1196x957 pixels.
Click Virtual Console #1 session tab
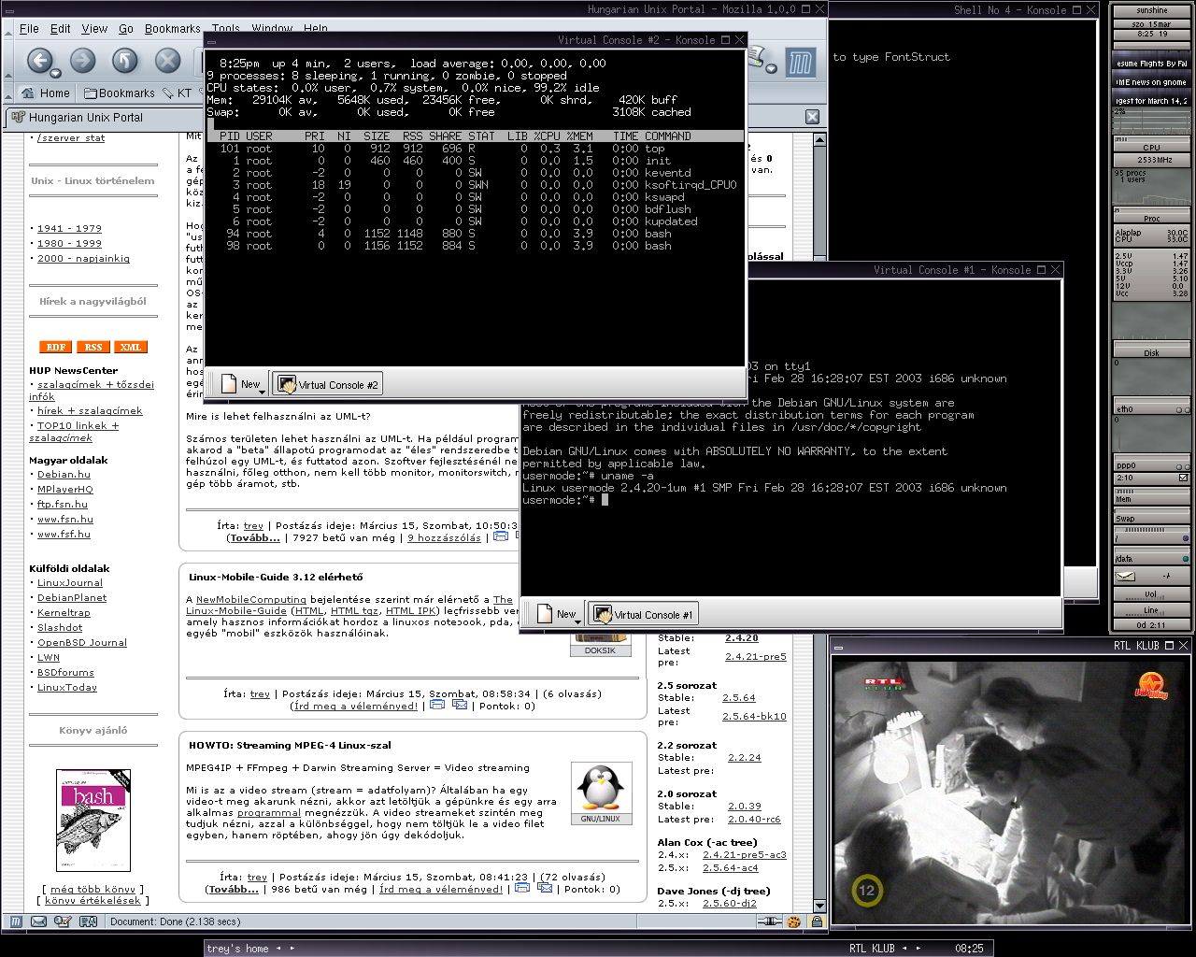[643, 614]
